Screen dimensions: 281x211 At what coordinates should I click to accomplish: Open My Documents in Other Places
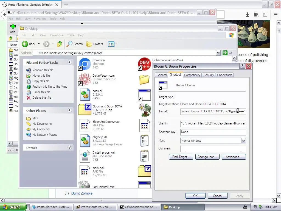[42, 124]
